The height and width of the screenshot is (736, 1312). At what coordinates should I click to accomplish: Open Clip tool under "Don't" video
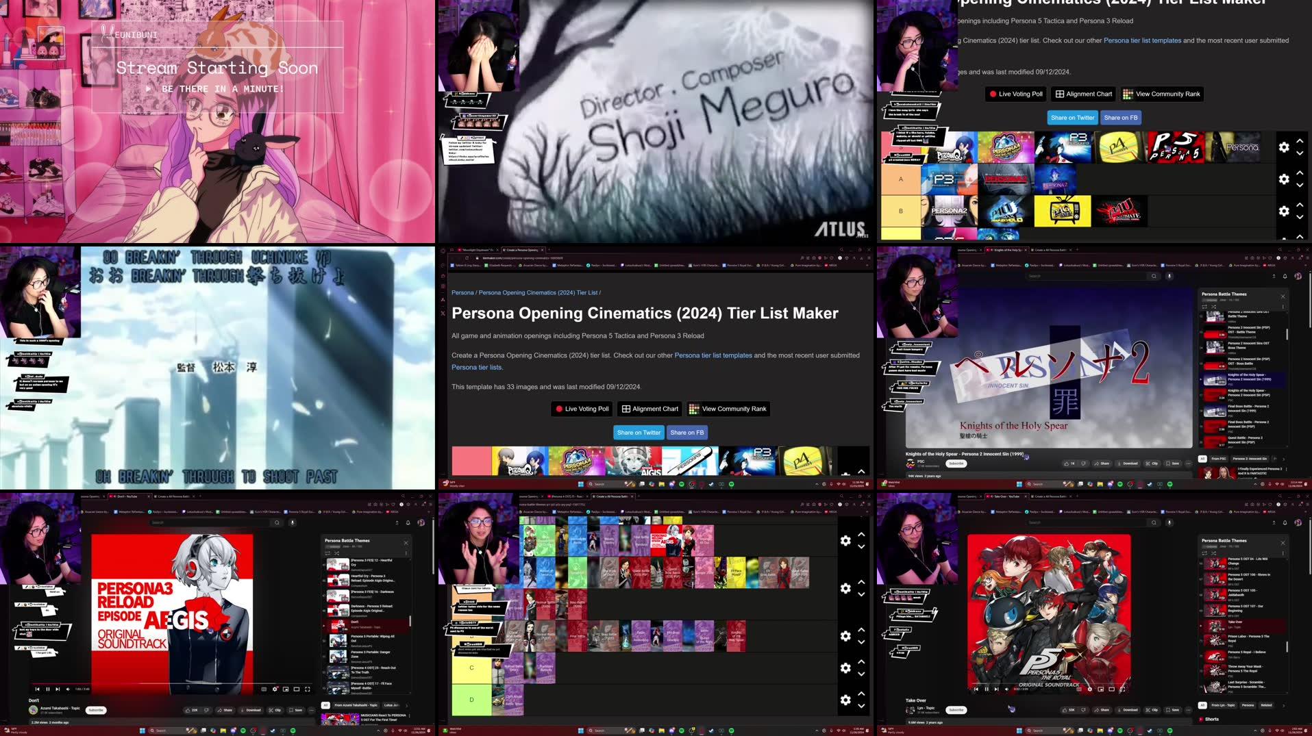pyautogui.click(x=275, y=710)
